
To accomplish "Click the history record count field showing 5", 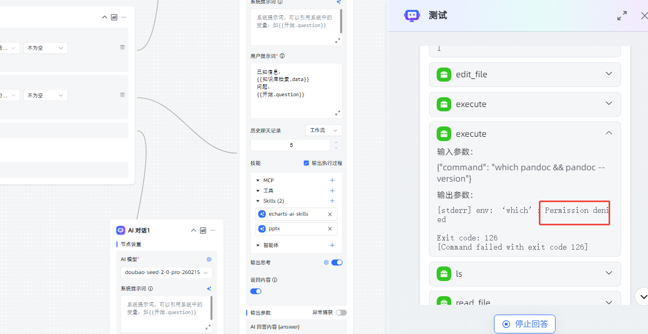I will click(x=290, y=145).
